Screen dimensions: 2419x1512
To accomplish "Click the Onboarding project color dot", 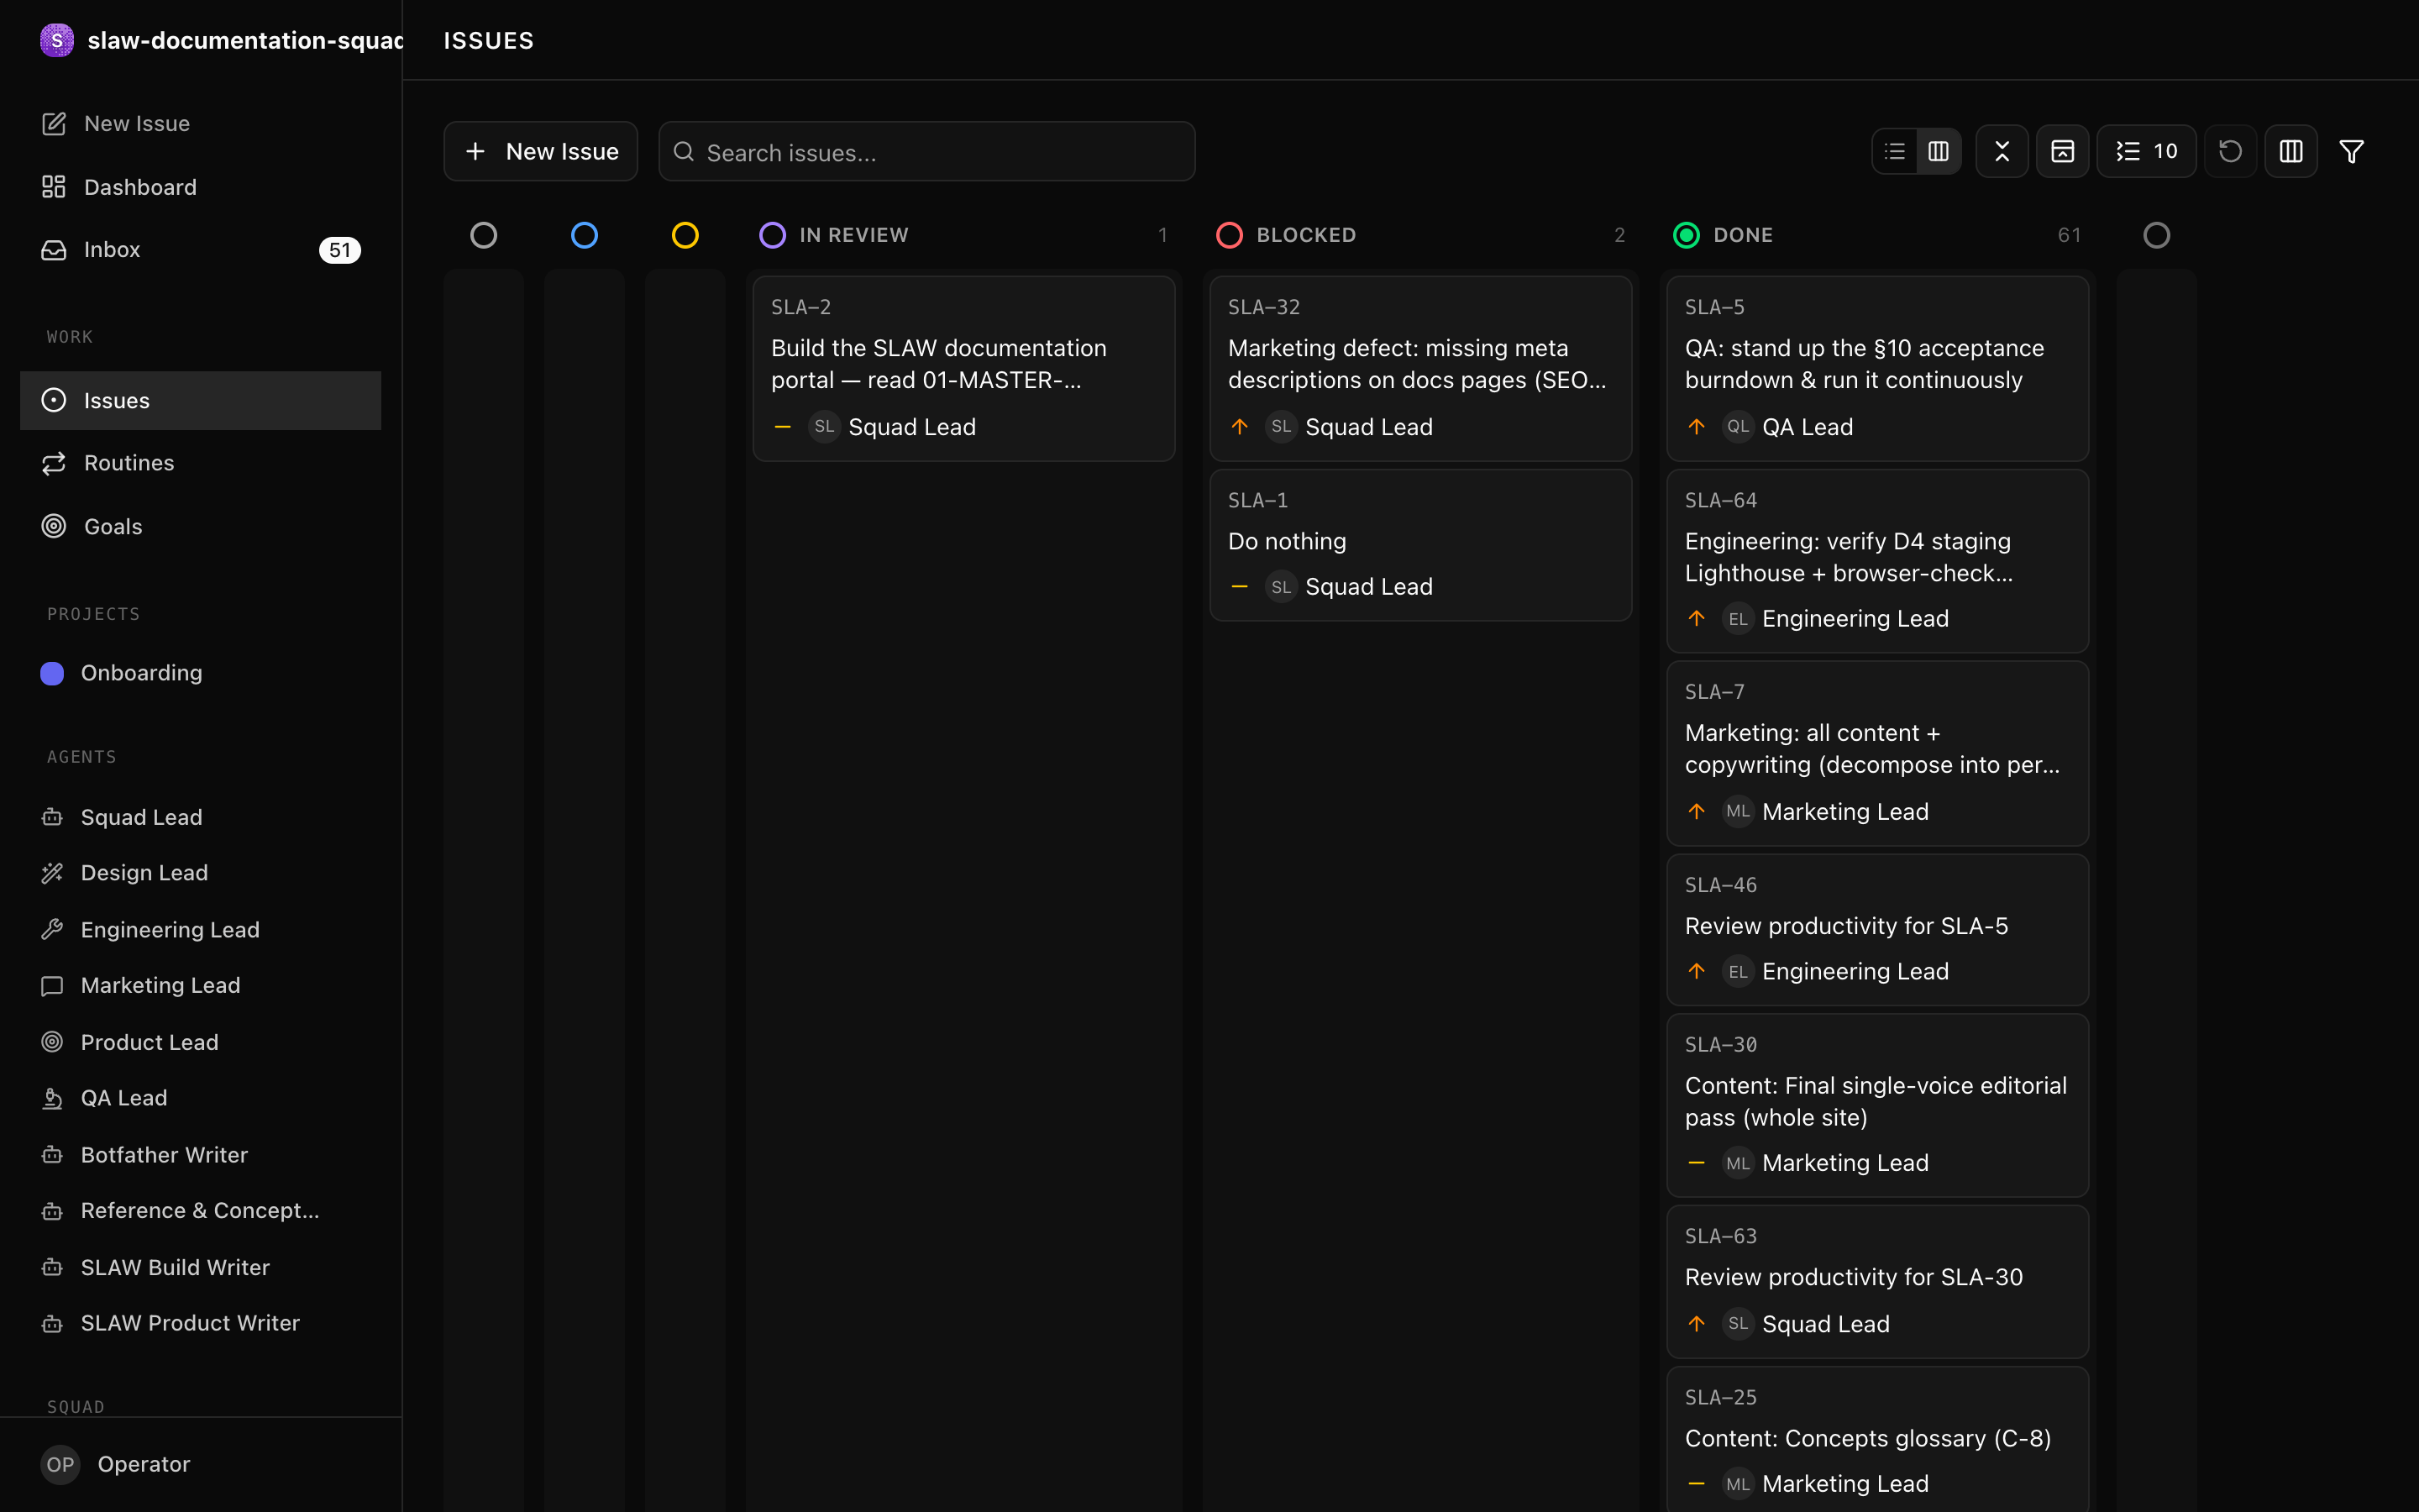I will point(52,673).
